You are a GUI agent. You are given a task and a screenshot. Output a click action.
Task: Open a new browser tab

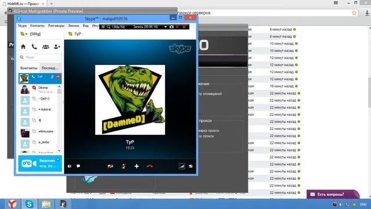[52, 3]
